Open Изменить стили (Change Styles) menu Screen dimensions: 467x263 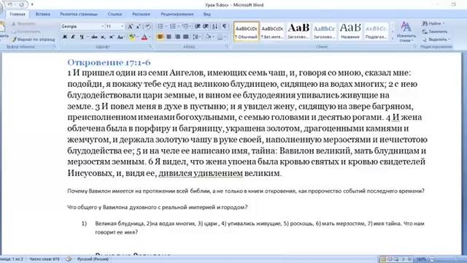coord(406,32)
